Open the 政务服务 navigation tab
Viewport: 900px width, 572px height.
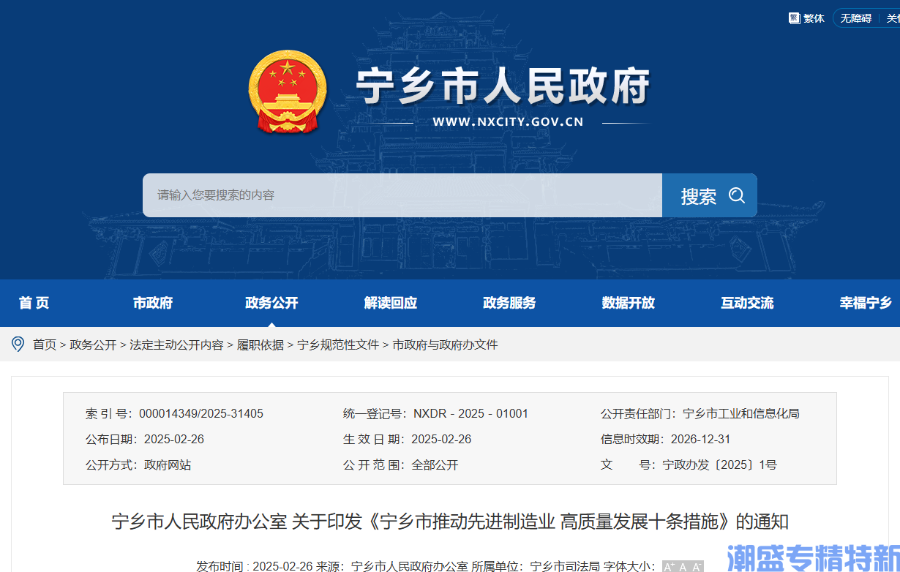tap(509, 303)
